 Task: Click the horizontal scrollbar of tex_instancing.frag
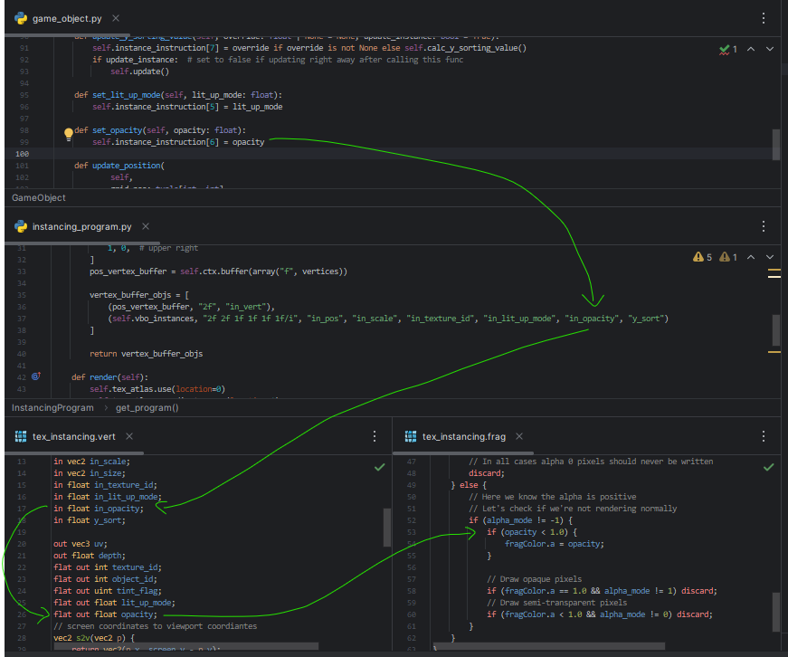549,646
